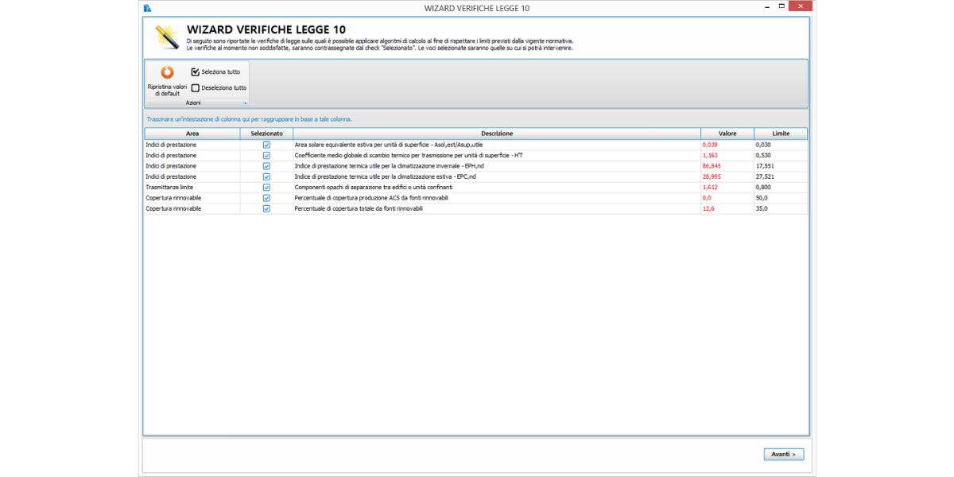Click the limit value 0,800
This screenshot has height=477, width=954.
coord(763,188)
